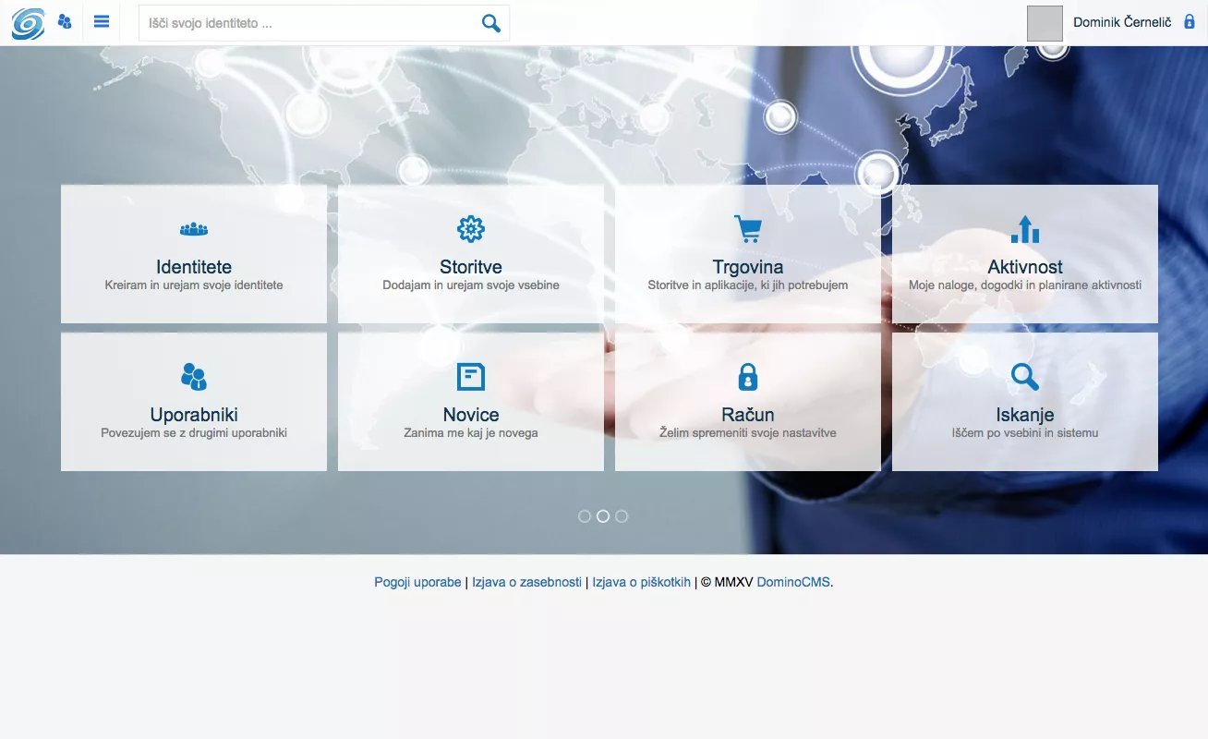This screenshot has height=739, width=1208.
Task: Select the first carousel dot
Action: click(x=585, y=516)
